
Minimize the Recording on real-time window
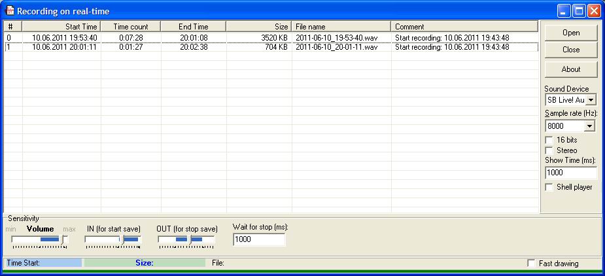pos(564,11)
